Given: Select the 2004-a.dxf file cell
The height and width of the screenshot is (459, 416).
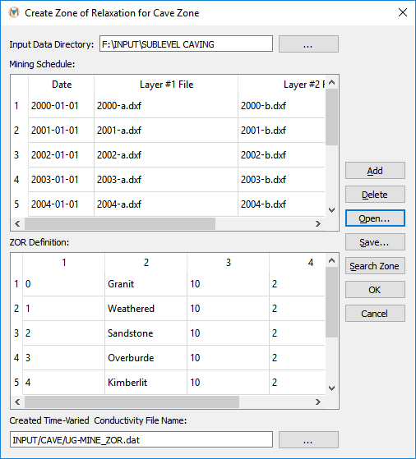Looking at the screenshot, I should pos(166,204).
